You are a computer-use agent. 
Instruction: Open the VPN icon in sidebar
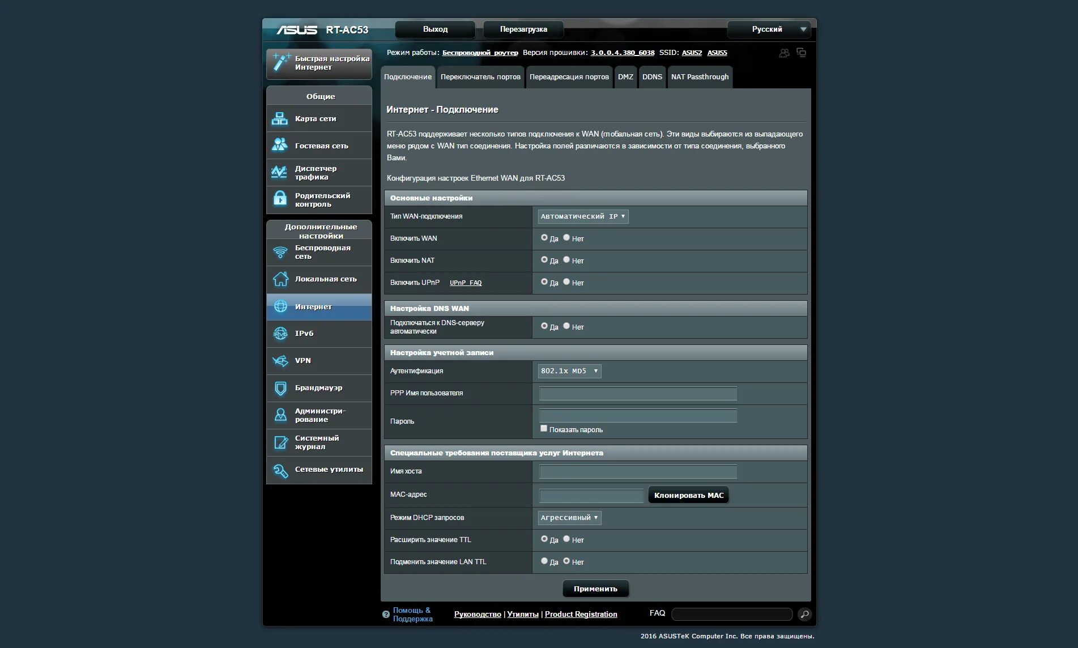coord(280,361)
